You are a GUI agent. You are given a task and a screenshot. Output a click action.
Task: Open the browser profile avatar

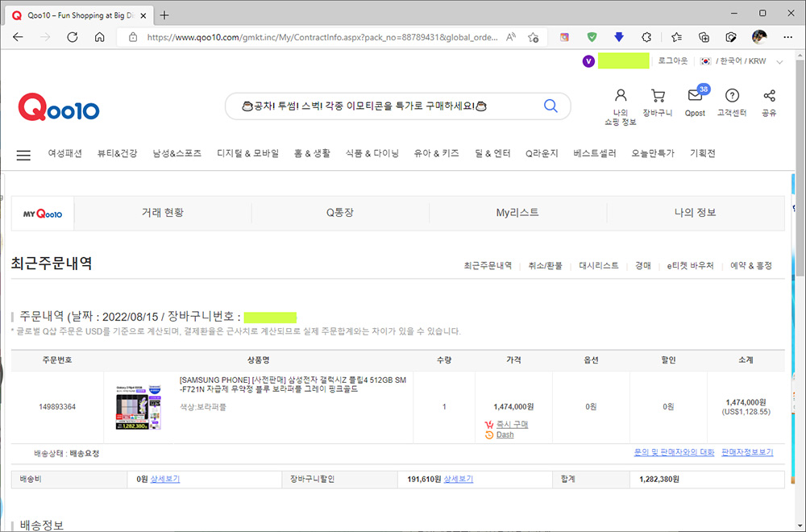click(x=759, y=37)
